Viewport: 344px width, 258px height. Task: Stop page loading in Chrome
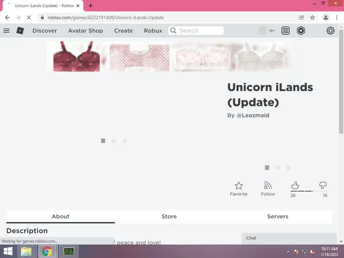click(x=29, y=17)
